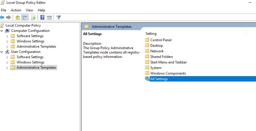Click the Forward arrow toolbar icon
The width and height of the screenshot is (256, 131).
point(8,17)
